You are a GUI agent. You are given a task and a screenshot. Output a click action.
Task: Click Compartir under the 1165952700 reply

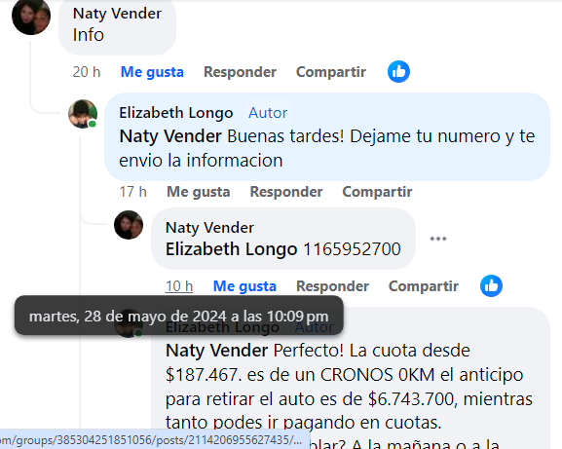pos(424,286)
